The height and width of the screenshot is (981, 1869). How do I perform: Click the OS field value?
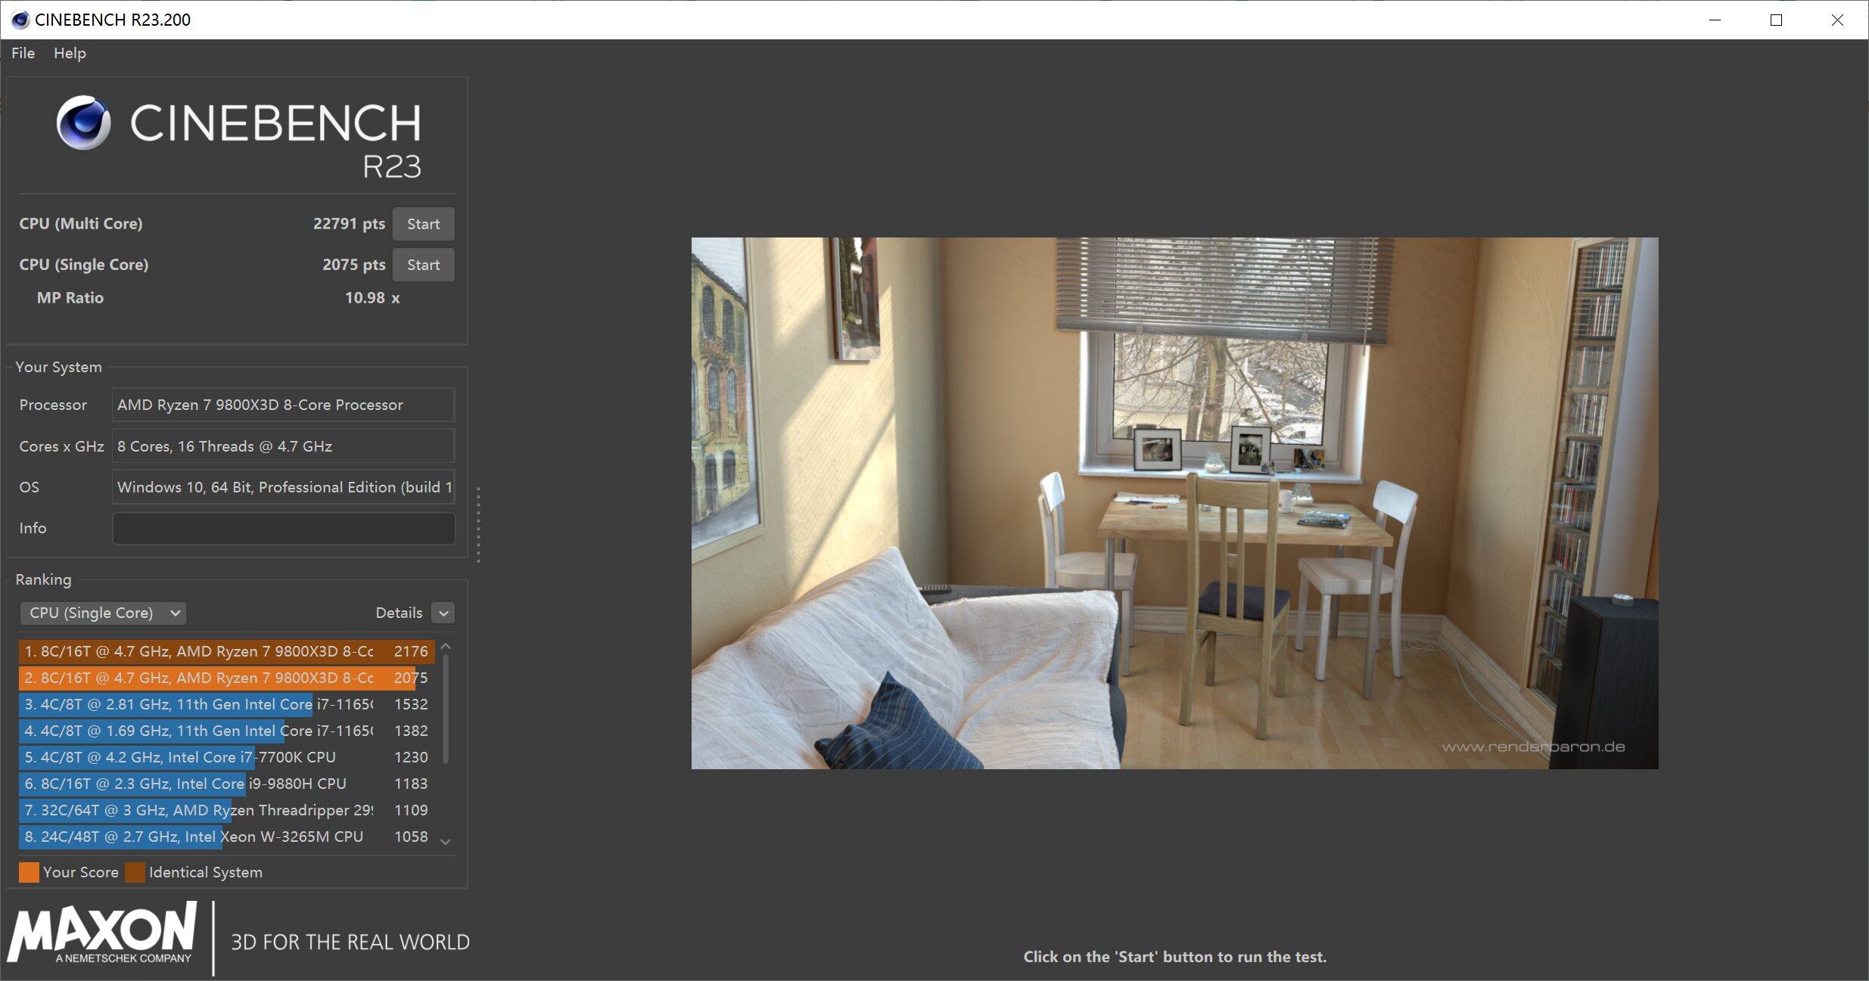pos(284,487)
